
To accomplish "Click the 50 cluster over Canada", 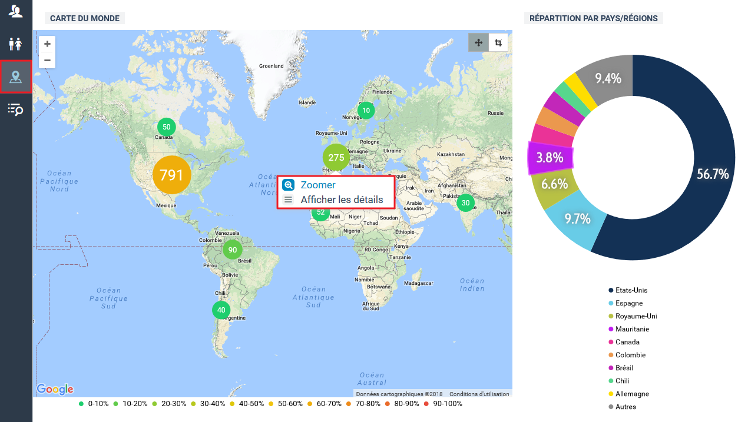I will coord(167,127).
